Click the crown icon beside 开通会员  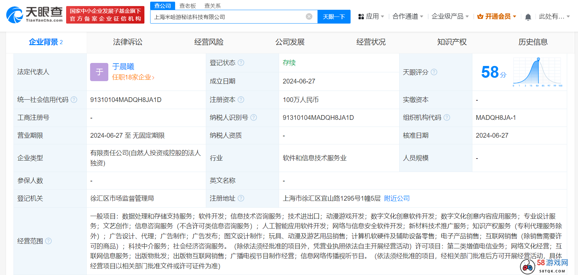pos(480,16)
